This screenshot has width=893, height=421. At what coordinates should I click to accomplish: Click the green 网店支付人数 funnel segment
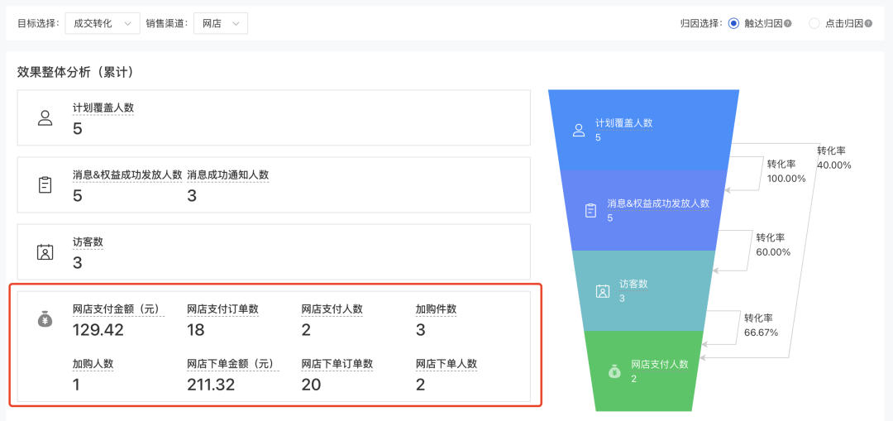coord(643,371)
